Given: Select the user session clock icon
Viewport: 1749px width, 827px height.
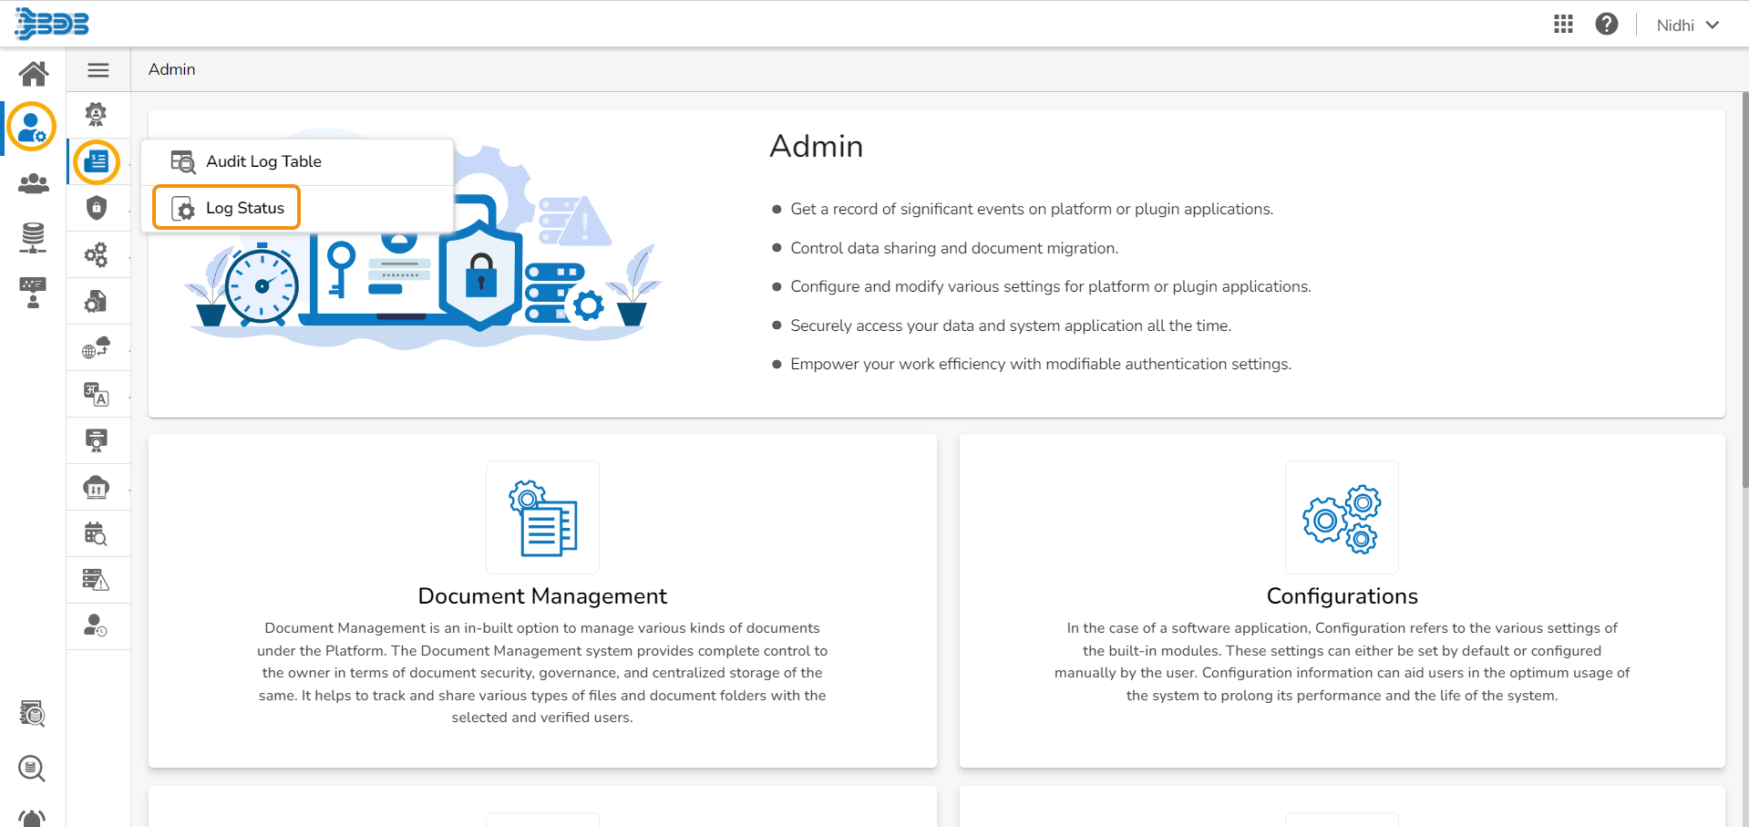Looking at the screenshot, I should (x=98, y=626).
